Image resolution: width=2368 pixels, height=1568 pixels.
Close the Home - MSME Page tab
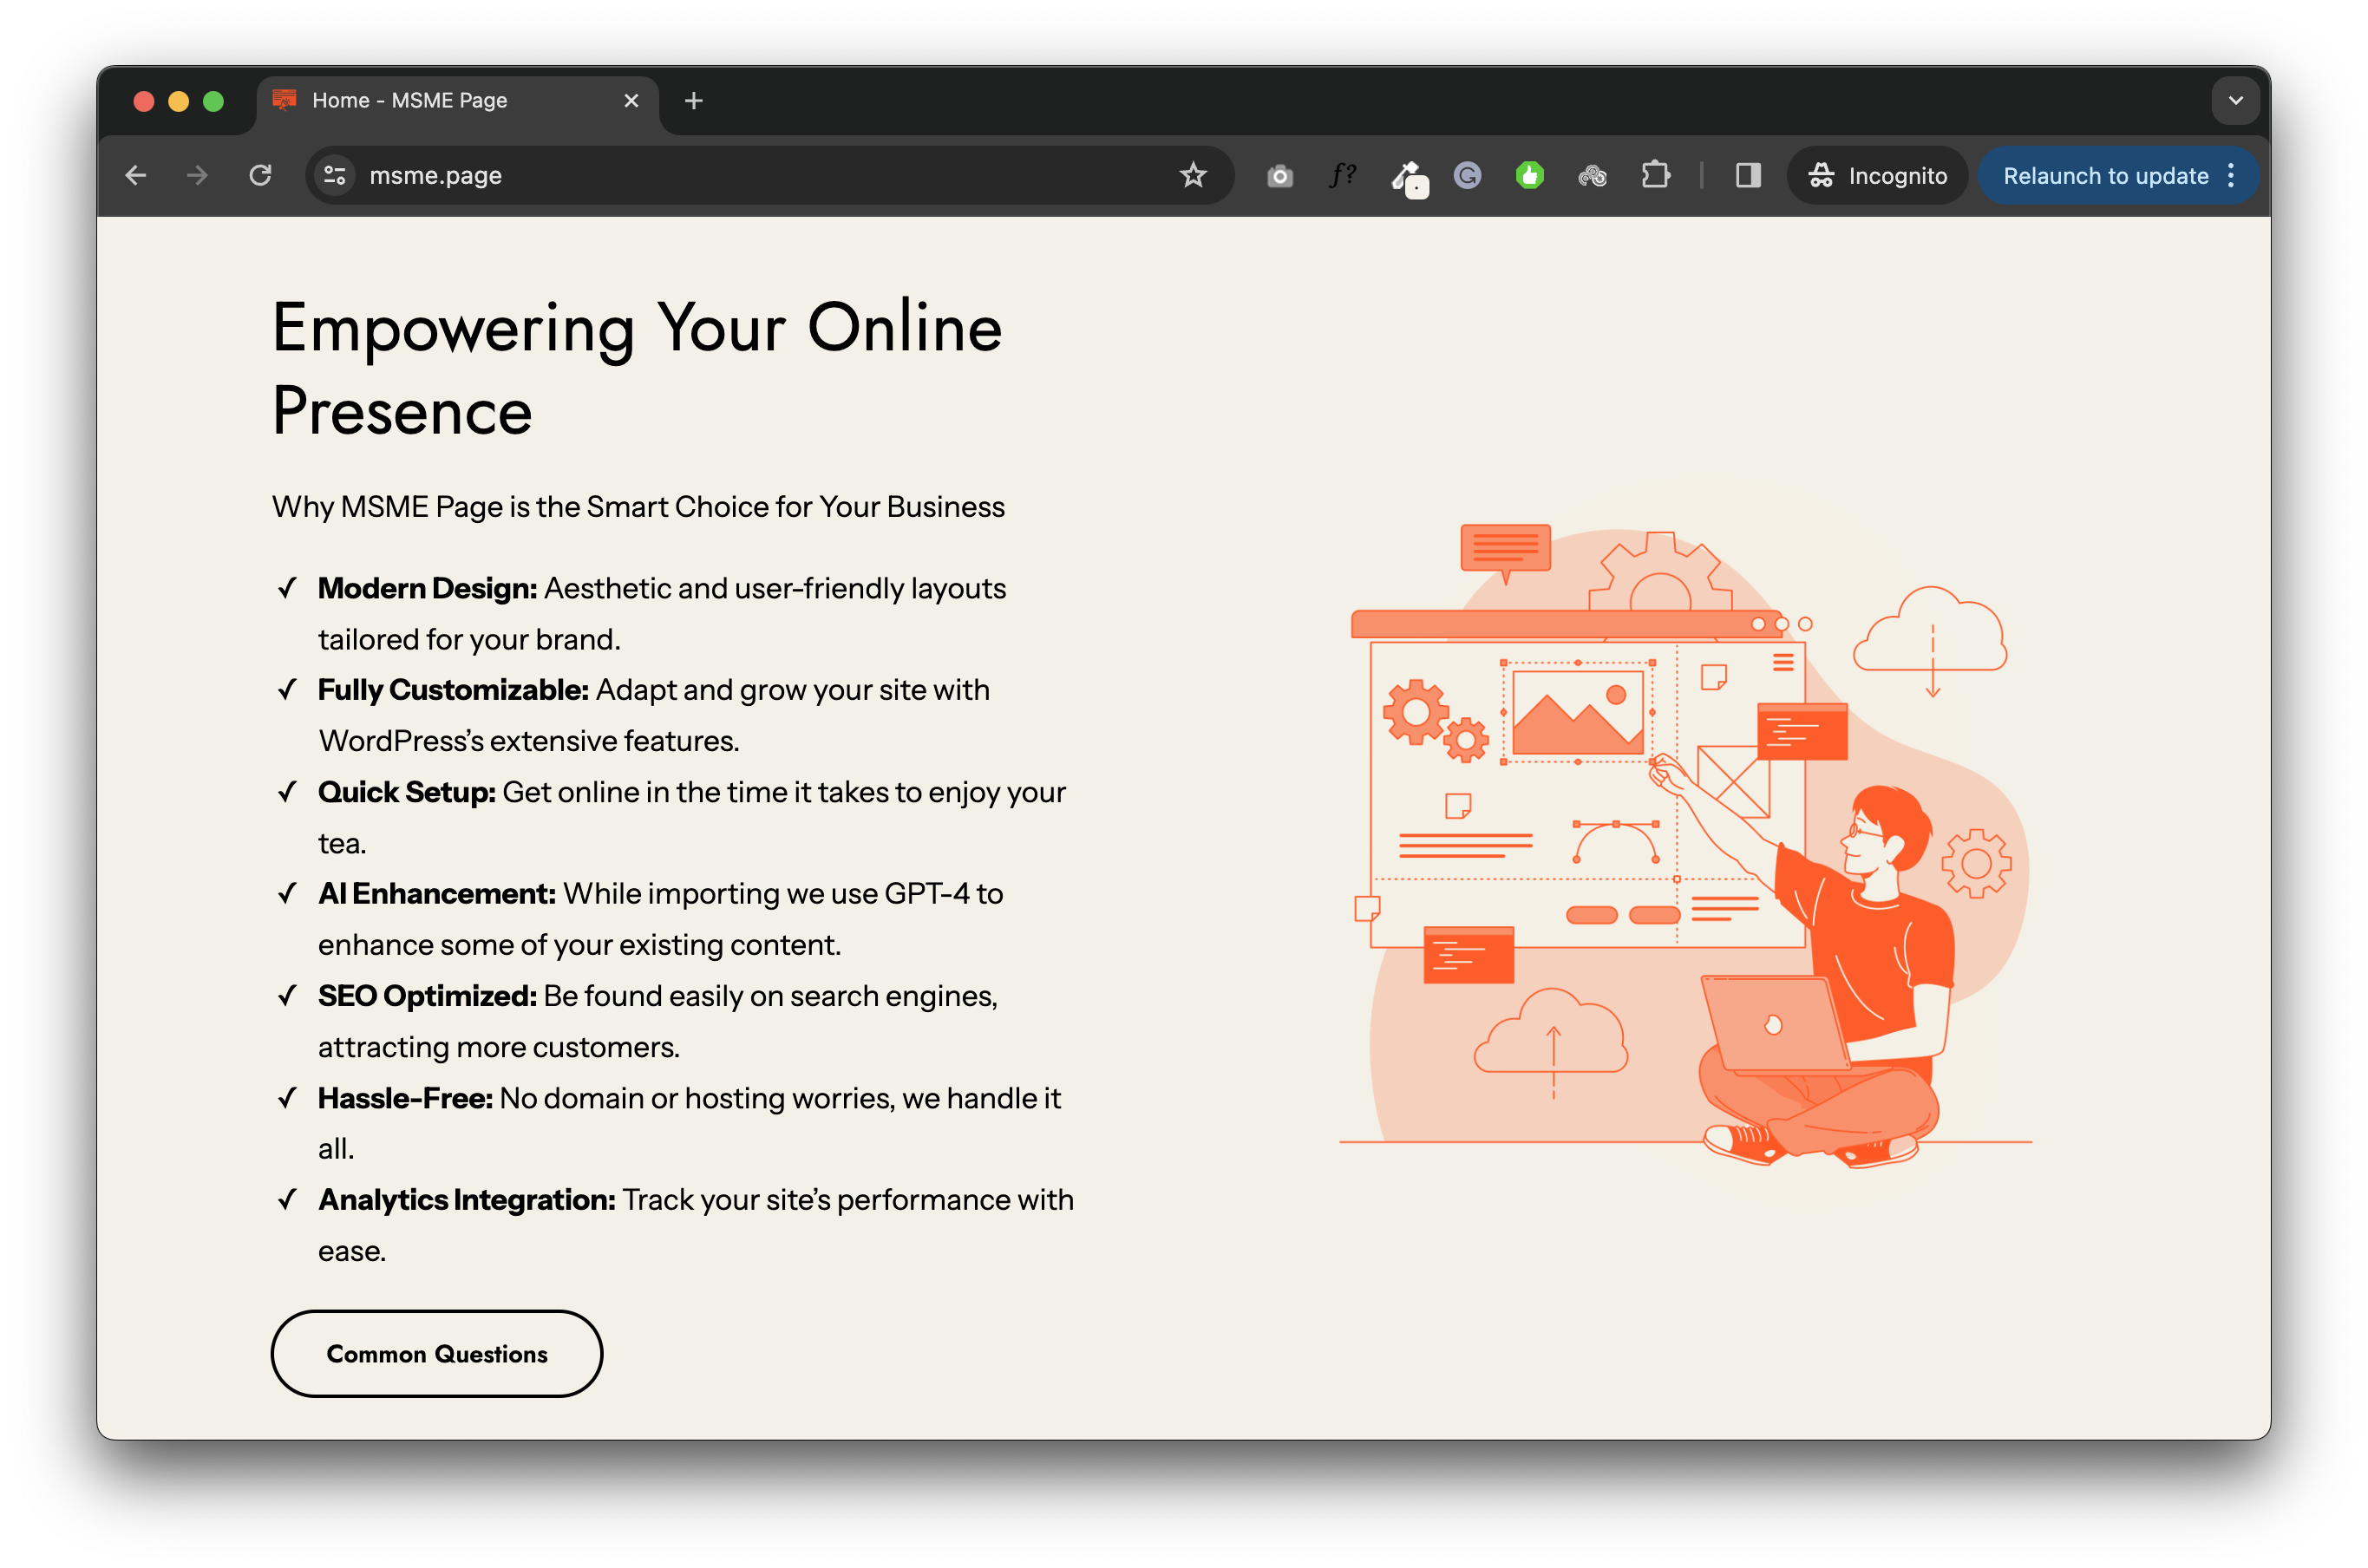coord(631,101)
